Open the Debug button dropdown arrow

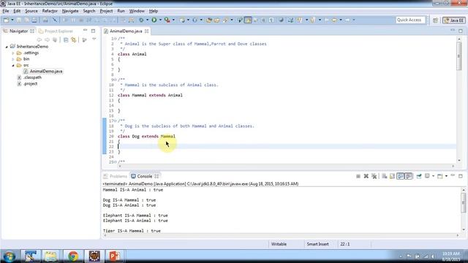click(147, 20)
